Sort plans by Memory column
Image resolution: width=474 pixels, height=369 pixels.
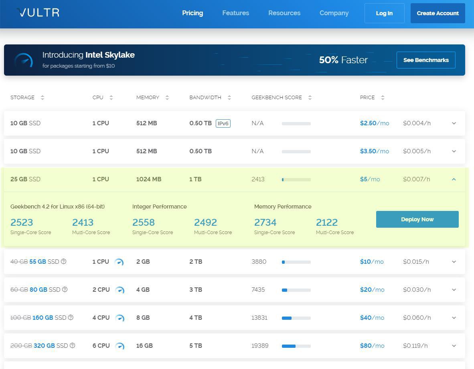coord(167,98)
